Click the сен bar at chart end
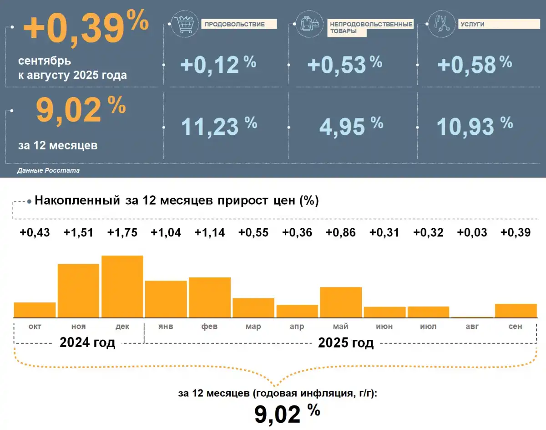Image resolution: width=546 pixels, height=430 pixels. pos(516,310)
